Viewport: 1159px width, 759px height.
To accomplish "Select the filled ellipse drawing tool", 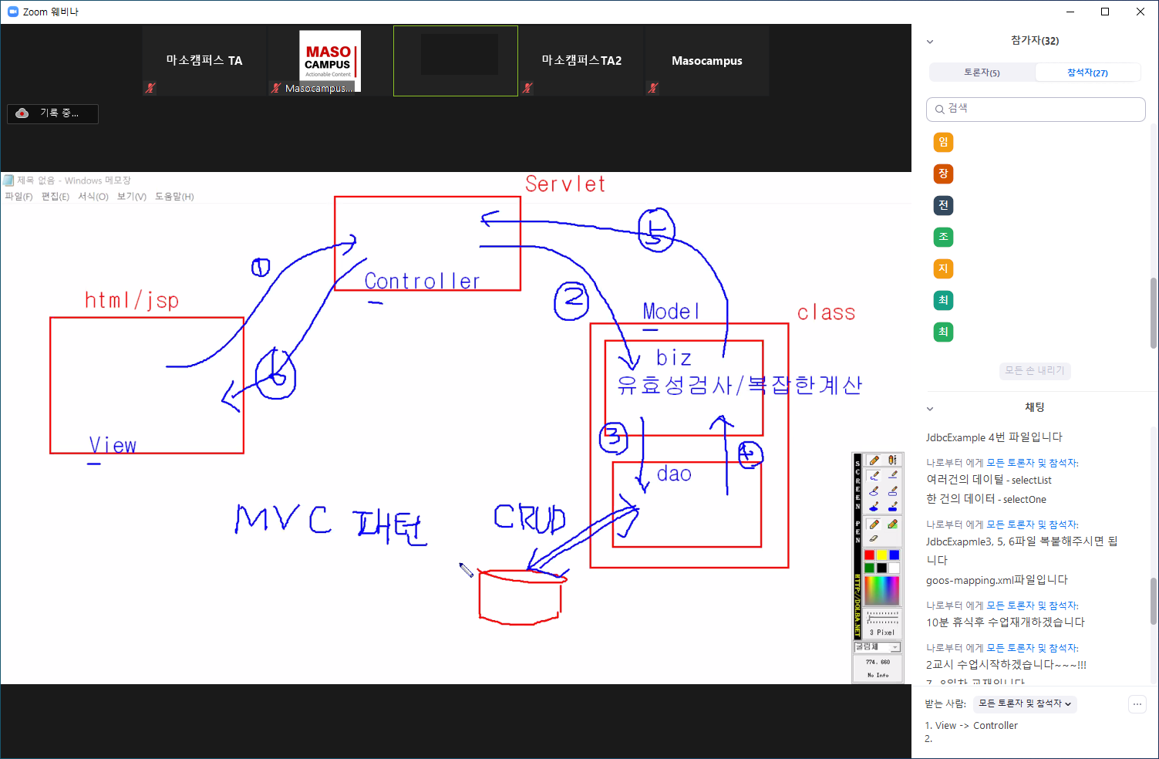I will [874, 507].
